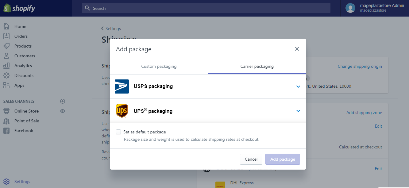409x188 pixels.
Task: Click Add shipping zone link
Action: 364,113
